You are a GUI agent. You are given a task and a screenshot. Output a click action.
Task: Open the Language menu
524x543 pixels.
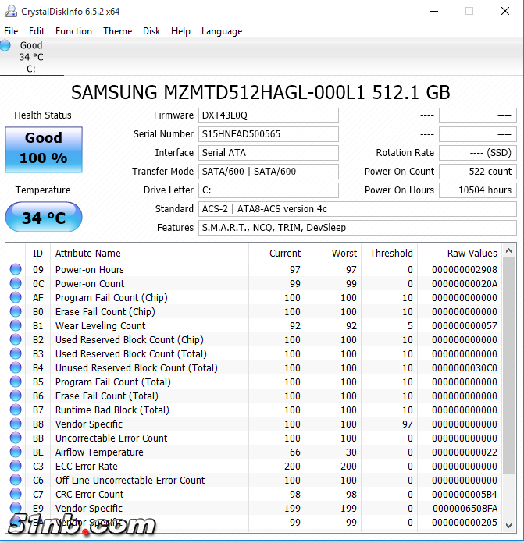[x=222, y=31]
